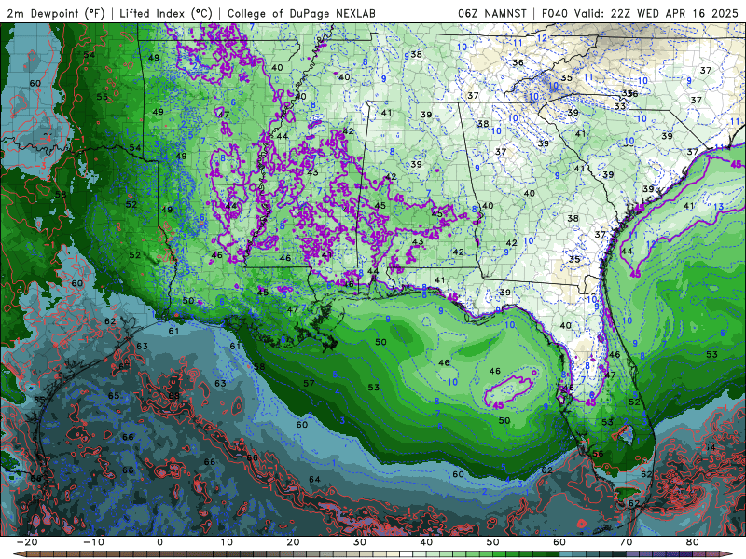Click the "57" dewpoint value on the map

[x=309, y=383]
